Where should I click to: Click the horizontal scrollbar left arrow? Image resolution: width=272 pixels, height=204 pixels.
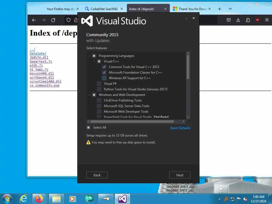89,122
